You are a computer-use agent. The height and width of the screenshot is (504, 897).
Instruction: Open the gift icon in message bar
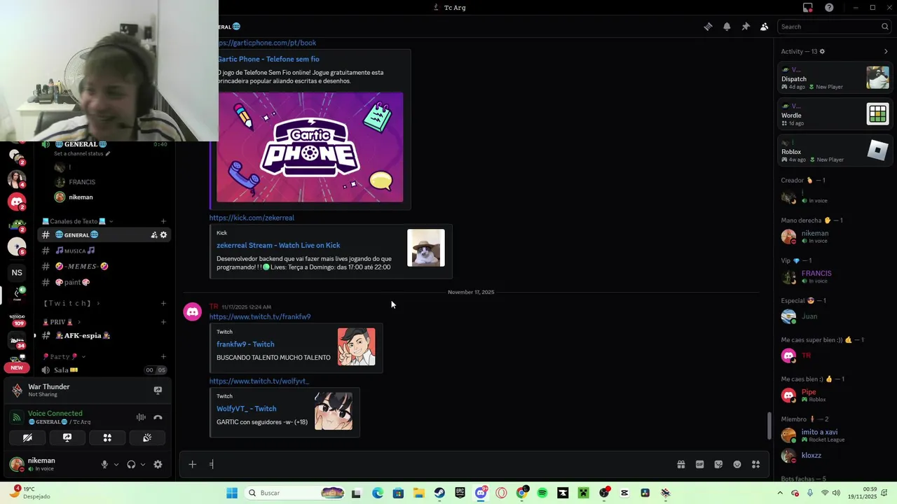click(680, 464)
